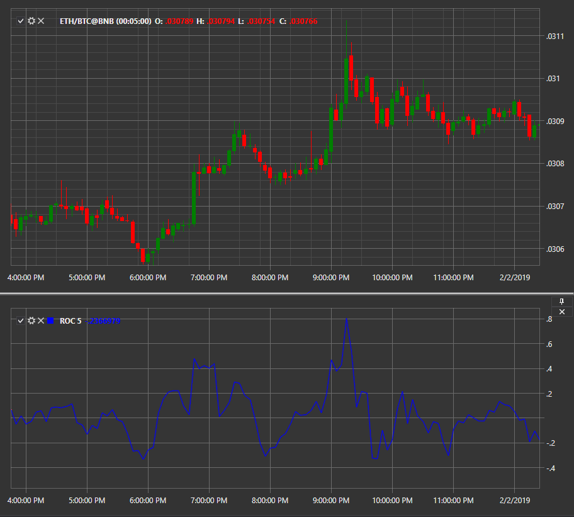Click the .0309 price axis label

[555, 121]
